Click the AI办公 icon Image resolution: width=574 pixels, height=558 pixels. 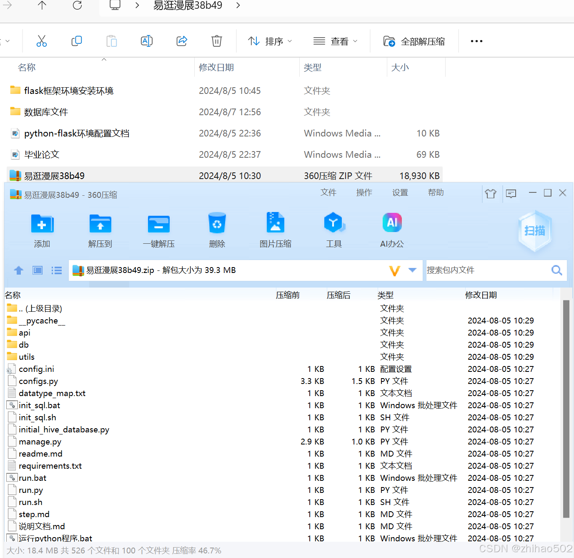tap(392, 230)
